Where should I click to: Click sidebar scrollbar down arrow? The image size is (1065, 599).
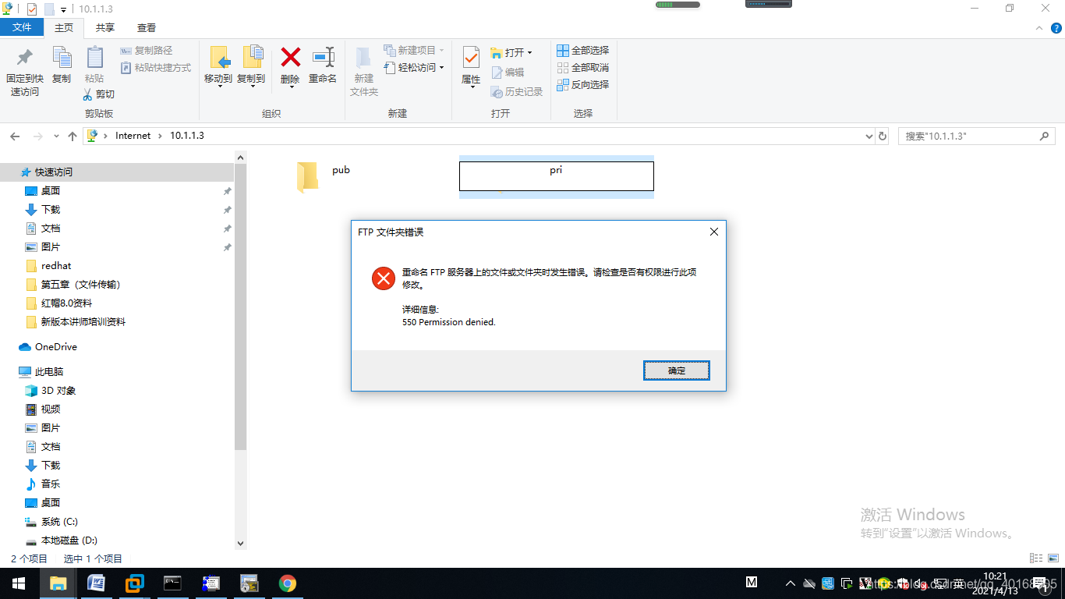240,544
